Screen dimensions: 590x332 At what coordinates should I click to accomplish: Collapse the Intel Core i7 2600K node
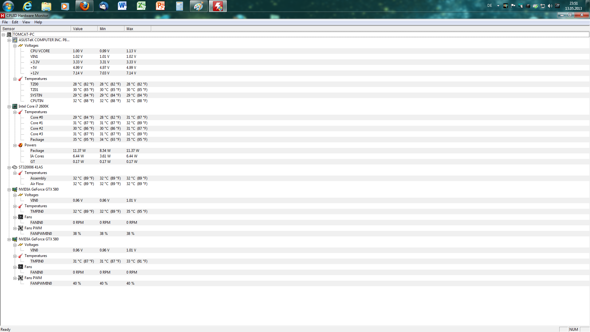click(9, 107)
